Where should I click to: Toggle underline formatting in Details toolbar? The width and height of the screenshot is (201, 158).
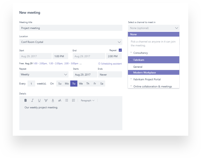point(39,100)
